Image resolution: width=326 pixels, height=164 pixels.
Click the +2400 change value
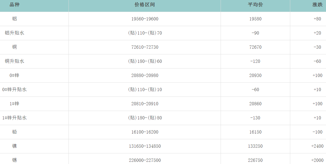click(x=317, y=146)
